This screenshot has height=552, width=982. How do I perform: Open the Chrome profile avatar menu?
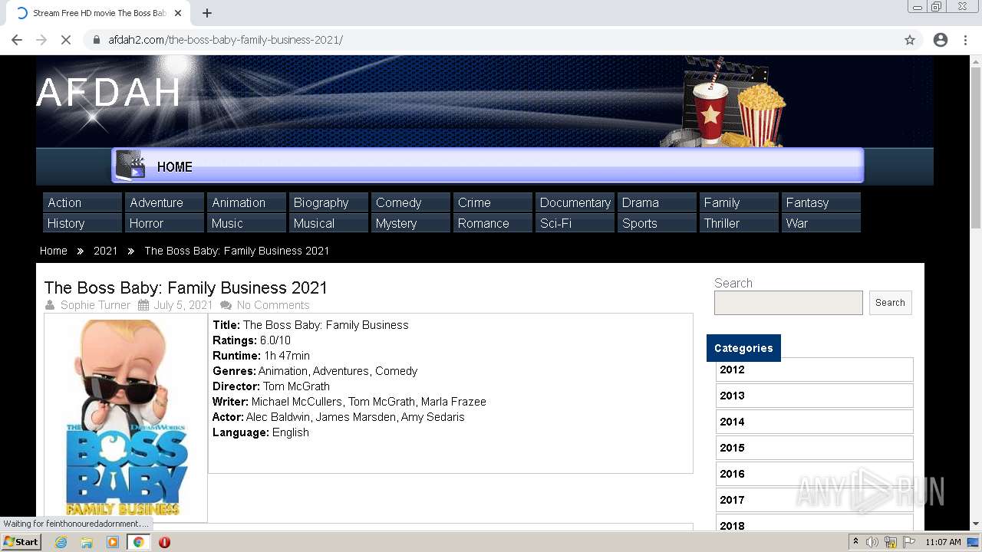941,40
